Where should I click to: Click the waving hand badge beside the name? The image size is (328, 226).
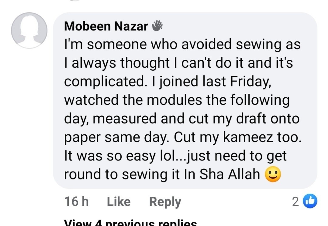click(x=157, y=26)
